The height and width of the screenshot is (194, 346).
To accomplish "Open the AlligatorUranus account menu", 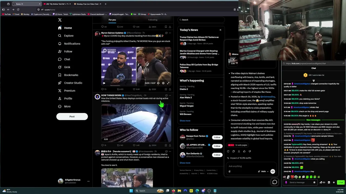I will [x=73, y=181].
